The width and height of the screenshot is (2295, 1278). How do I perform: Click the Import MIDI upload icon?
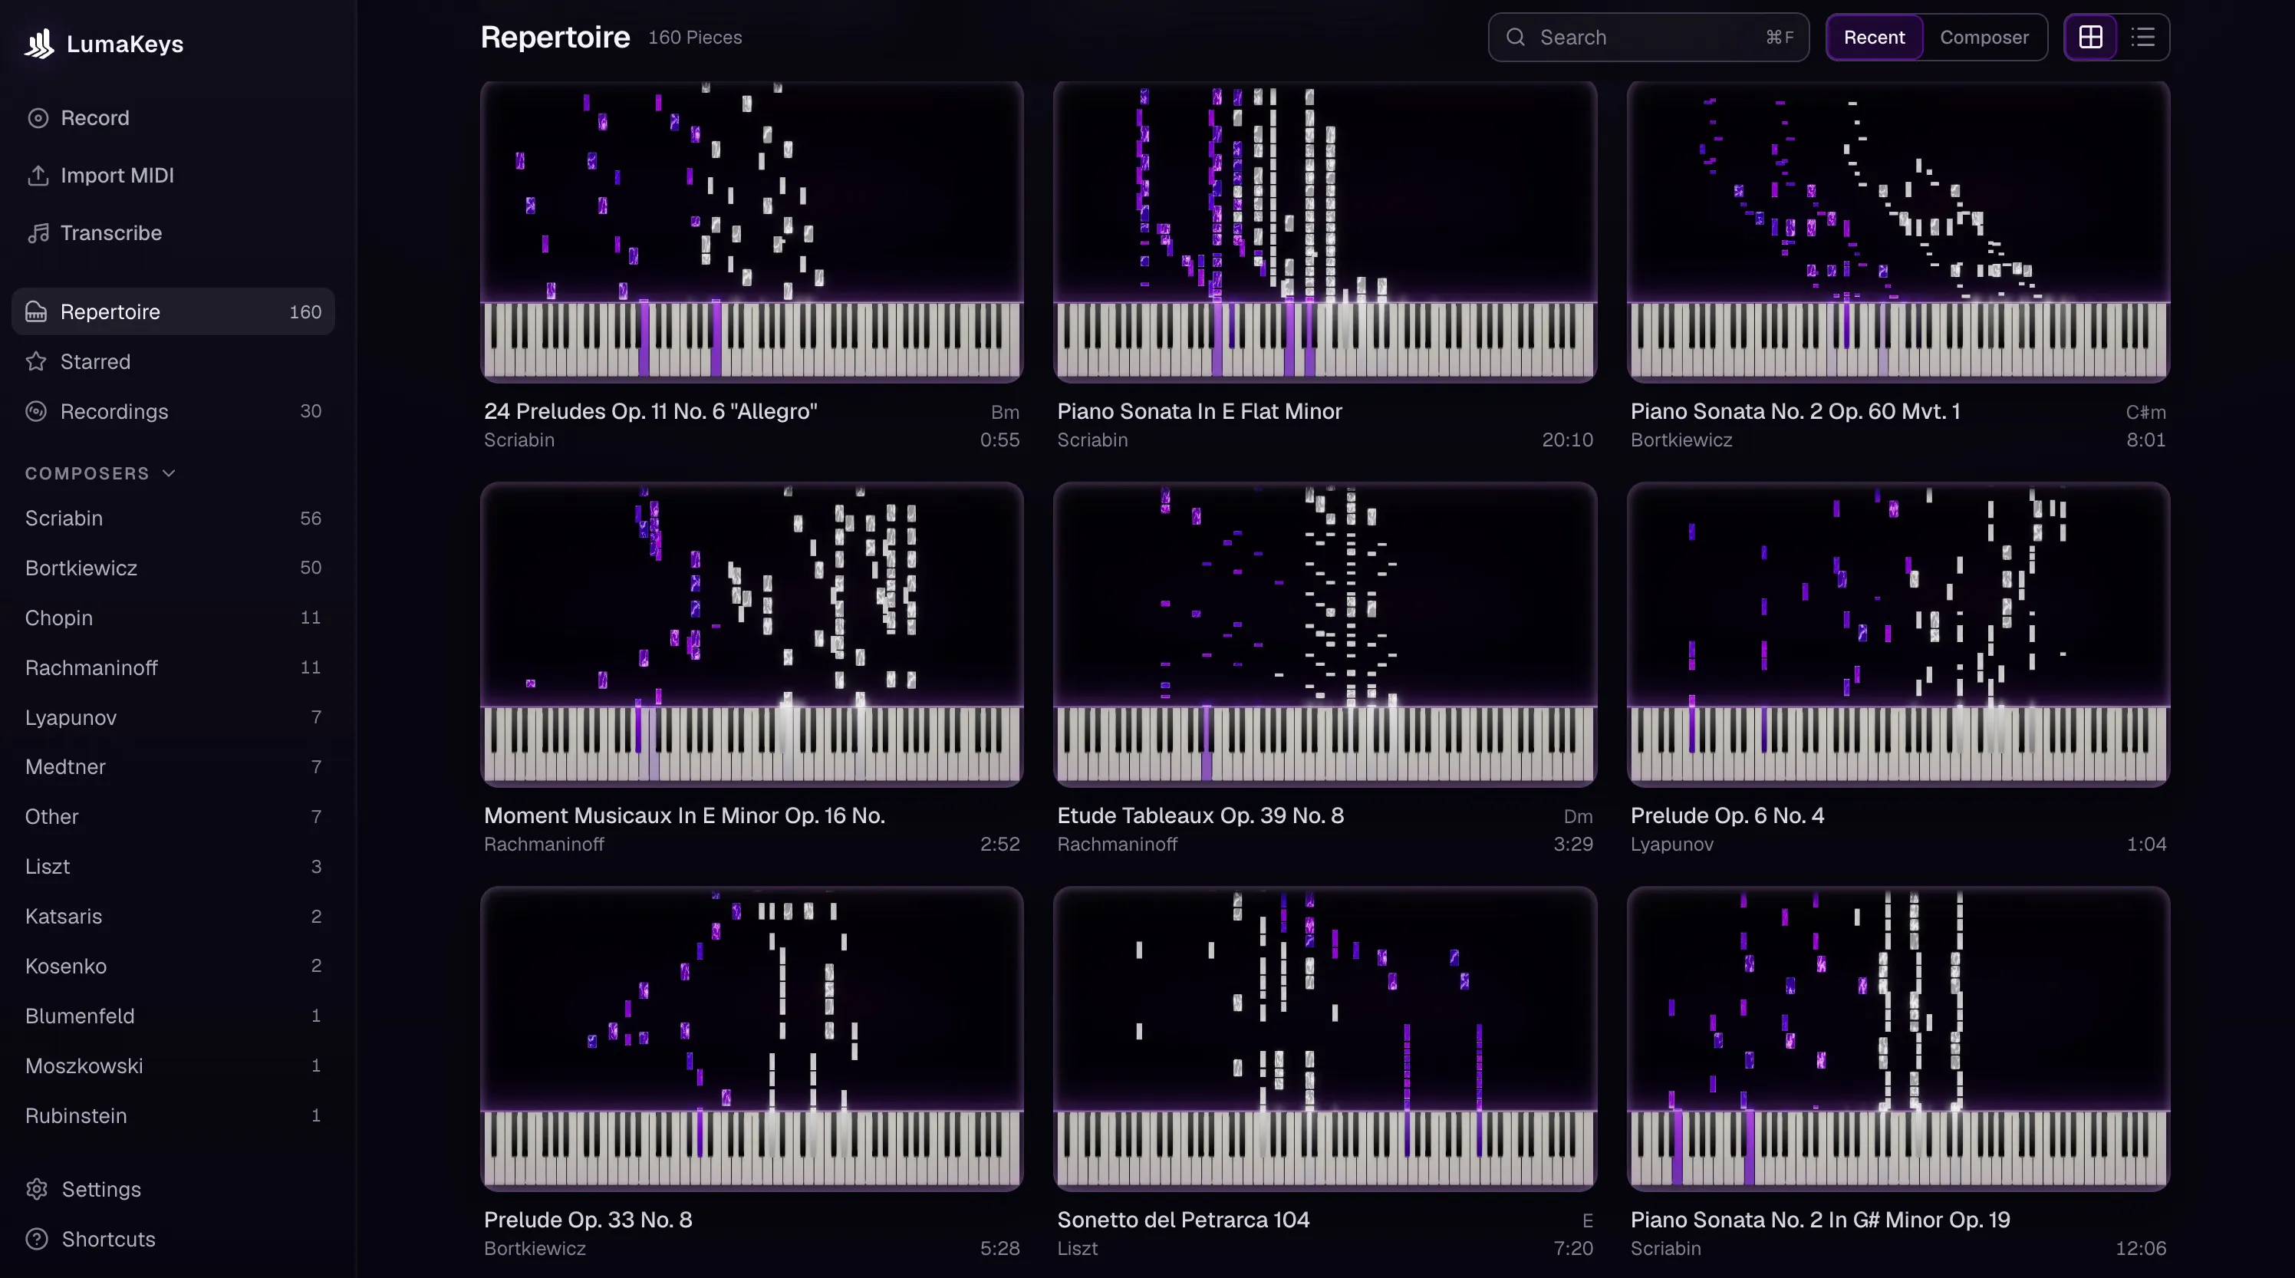[x=38, y=176]
